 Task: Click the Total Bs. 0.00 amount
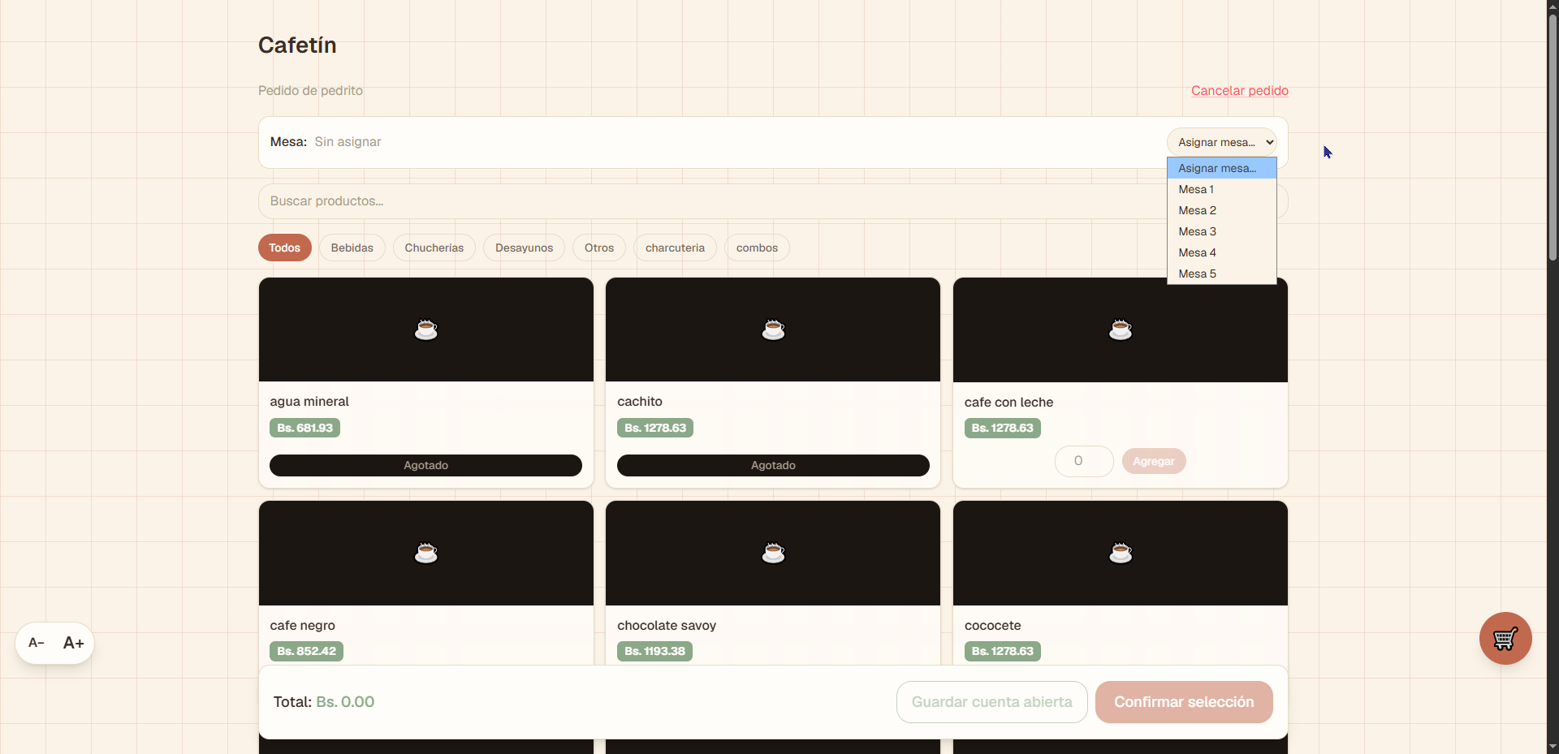click(345, 702)
